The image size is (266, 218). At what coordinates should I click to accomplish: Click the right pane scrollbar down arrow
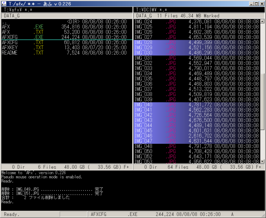click(x=262, y=162)
